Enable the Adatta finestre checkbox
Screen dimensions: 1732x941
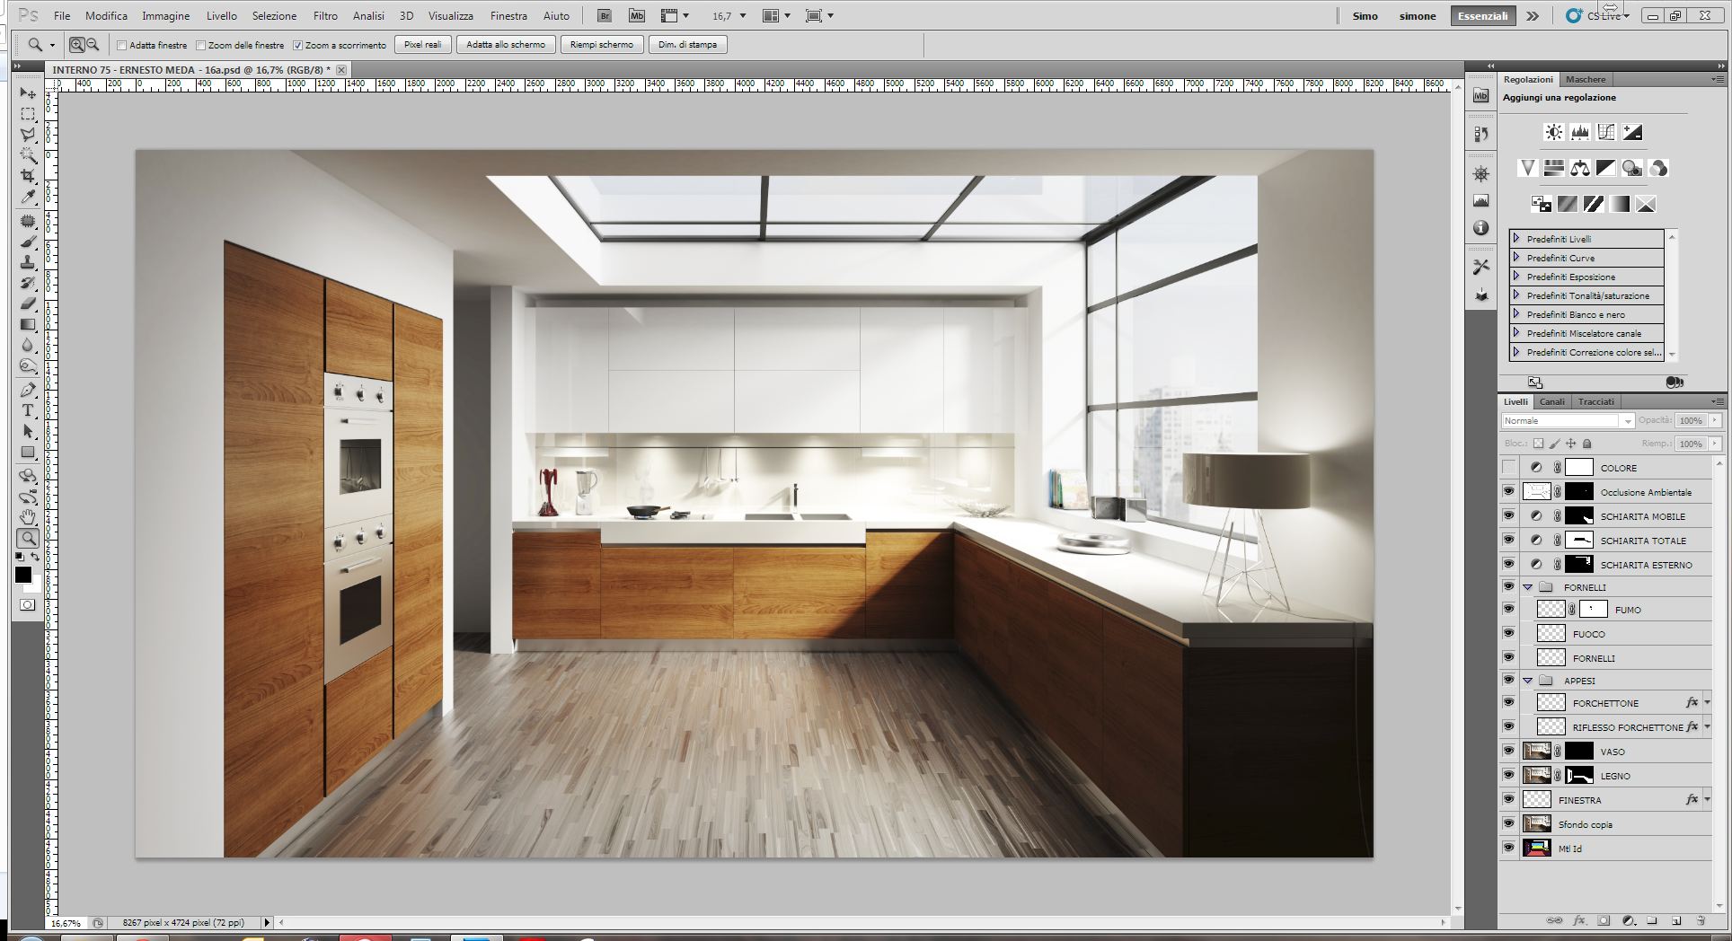pos(122,45)
